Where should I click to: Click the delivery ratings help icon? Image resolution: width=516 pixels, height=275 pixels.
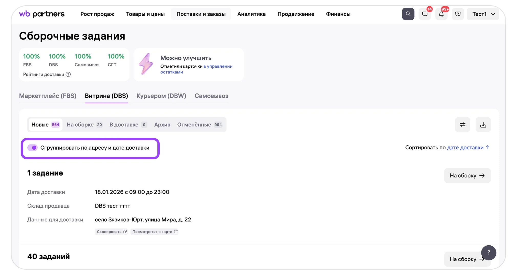click(68, 75)
